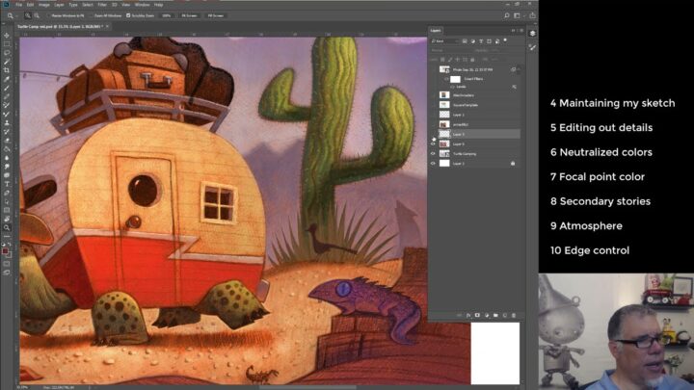Hide the Turtle Camping layer
Image resolution: width=694 pixels, height=390 pixels.
click(433, 154)
